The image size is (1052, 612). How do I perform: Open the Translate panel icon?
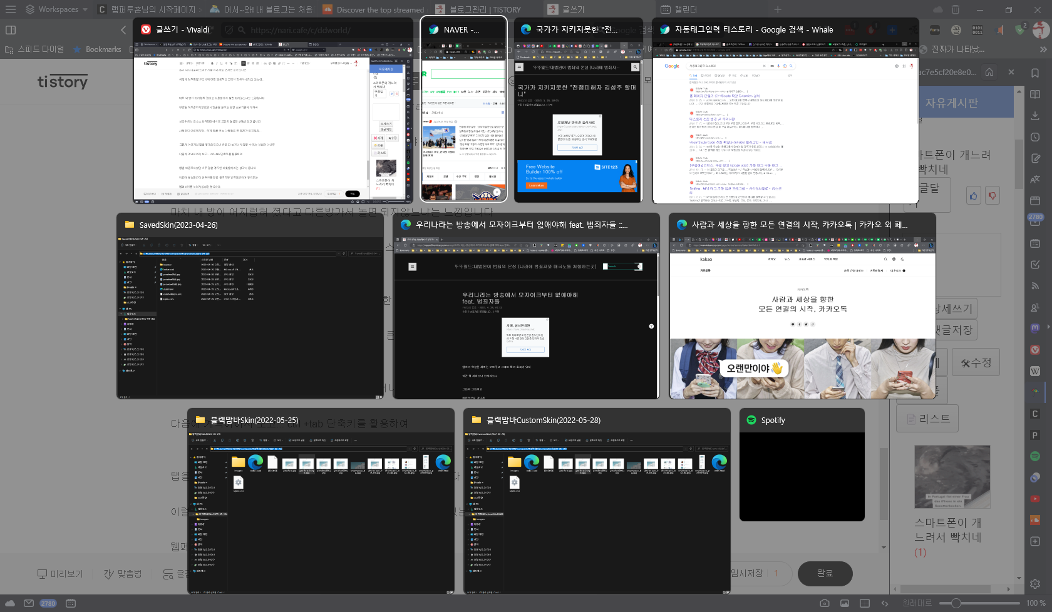pos(1035,180)
